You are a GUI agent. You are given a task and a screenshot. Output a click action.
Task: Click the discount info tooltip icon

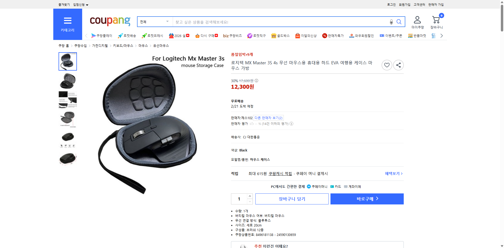point(256,81)
